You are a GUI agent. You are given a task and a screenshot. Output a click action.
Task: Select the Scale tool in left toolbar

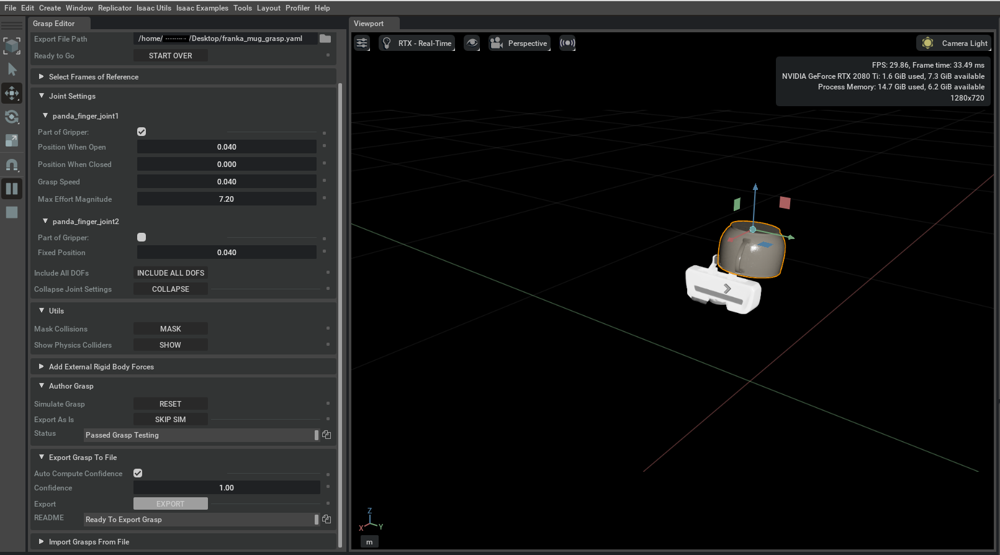[12, 141]
